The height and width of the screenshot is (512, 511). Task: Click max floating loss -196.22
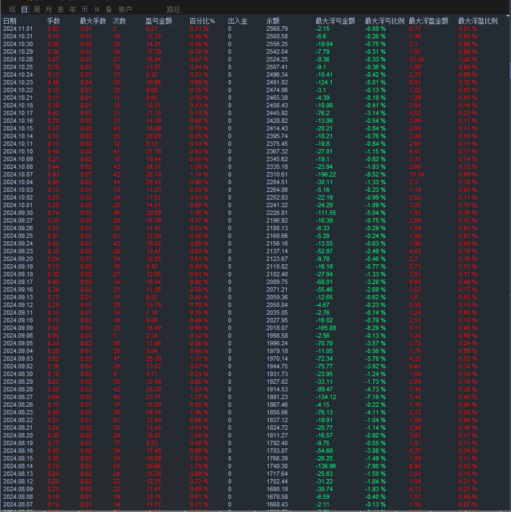(x=326, y=175)
